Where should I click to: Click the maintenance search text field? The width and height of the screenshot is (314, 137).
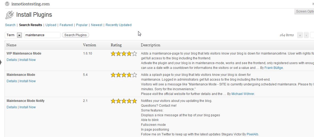point(42,35)
